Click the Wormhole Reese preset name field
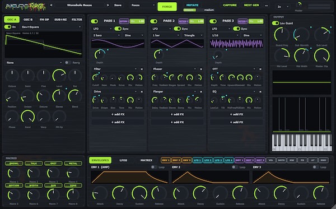 (80, 5)
